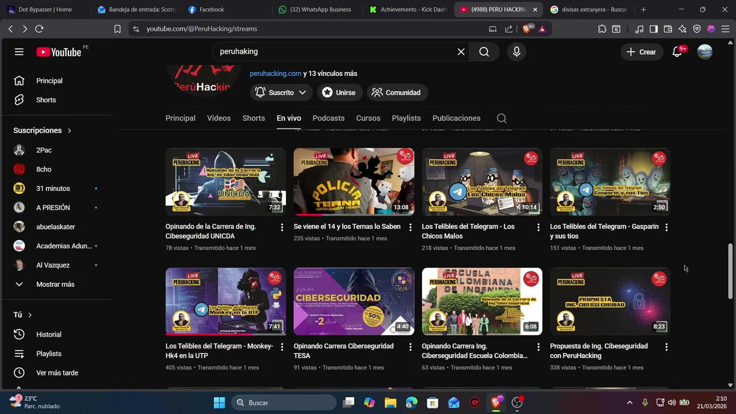736x414 pixels.
Task: Open the account avatar menu
Action: [704, 52]
